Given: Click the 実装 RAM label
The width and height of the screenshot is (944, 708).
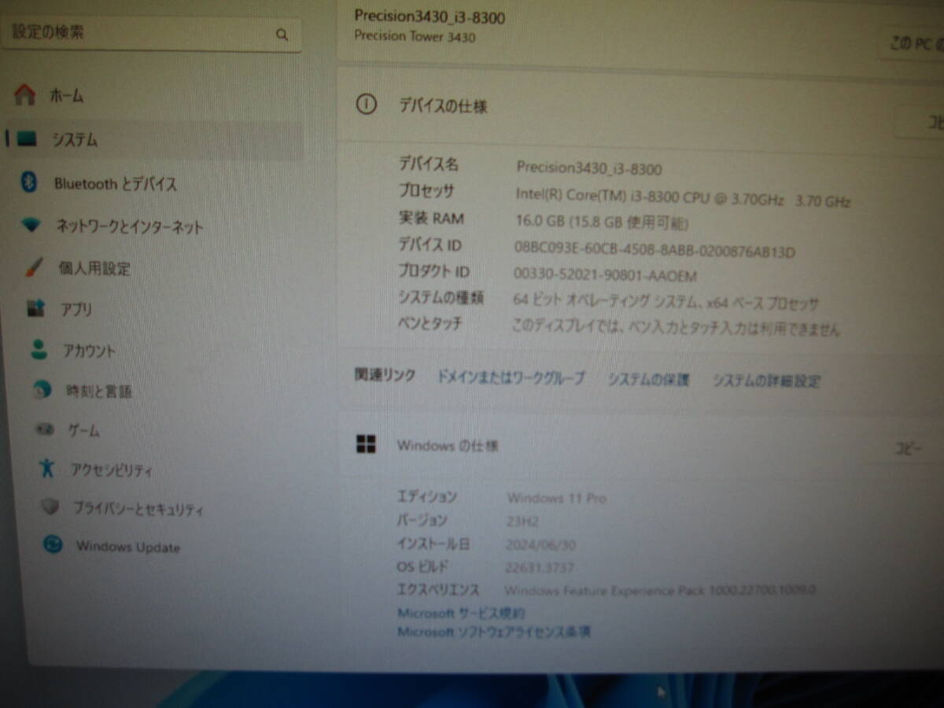Looking at the screenshot, I should pyautogui.click(x=430, y=218).
